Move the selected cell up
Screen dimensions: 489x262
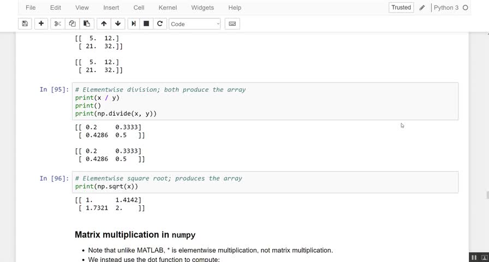(x=104, y=23)
